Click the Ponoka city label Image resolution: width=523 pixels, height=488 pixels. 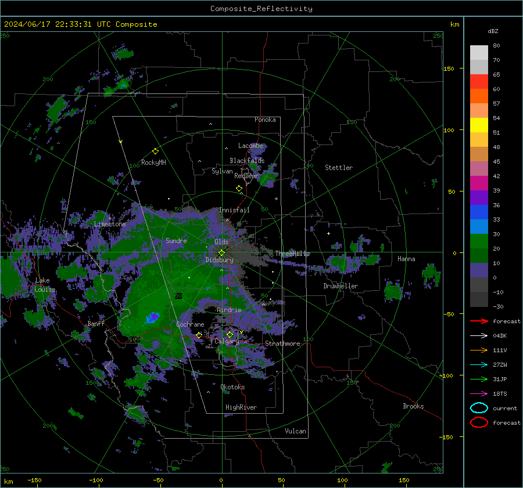coord(265,120)
